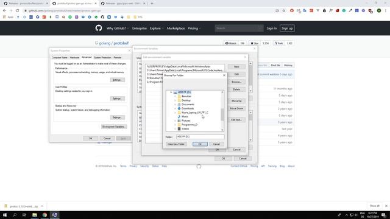Open the Explore dropdown in GitHub header
The height and width of the screenshot is (219, 390).
click(157, 29)
